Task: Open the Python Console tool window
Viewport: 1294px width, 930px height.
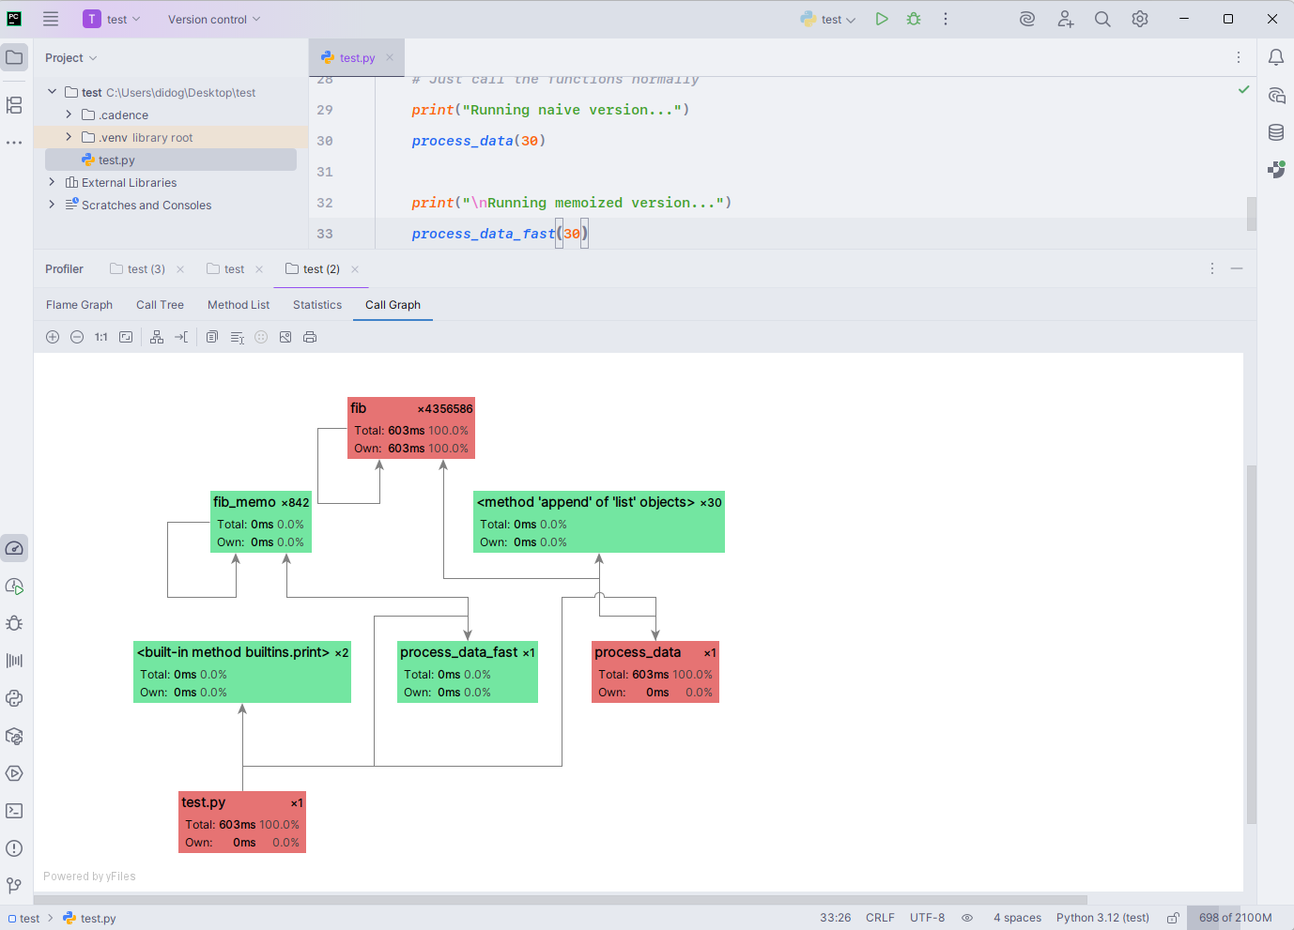Action: (x=14, y=698)
